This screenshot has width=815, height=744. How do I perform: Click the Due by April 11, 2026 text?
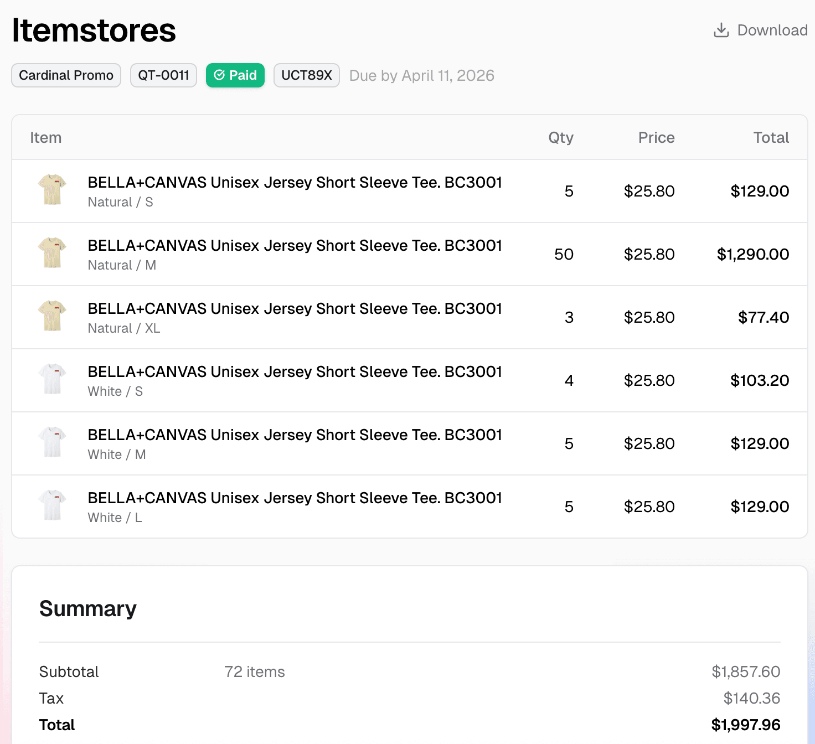[421, 75]
